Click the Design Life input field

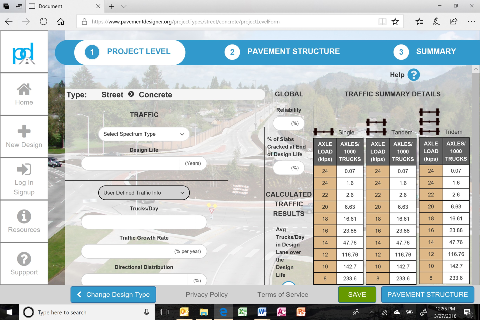142,163
